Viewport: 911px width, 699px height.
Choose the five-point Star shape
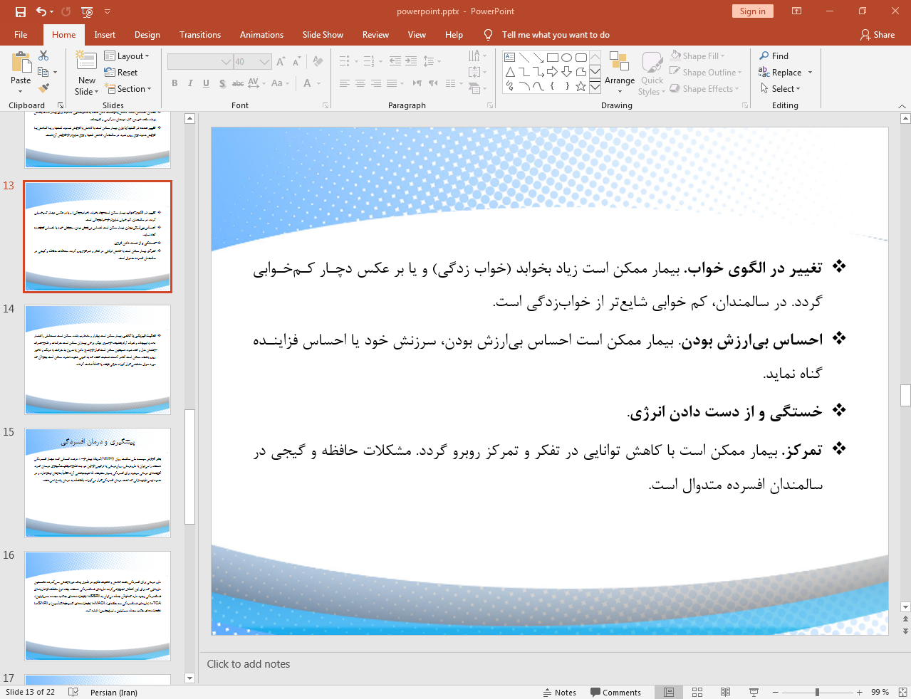coord(581,86)
